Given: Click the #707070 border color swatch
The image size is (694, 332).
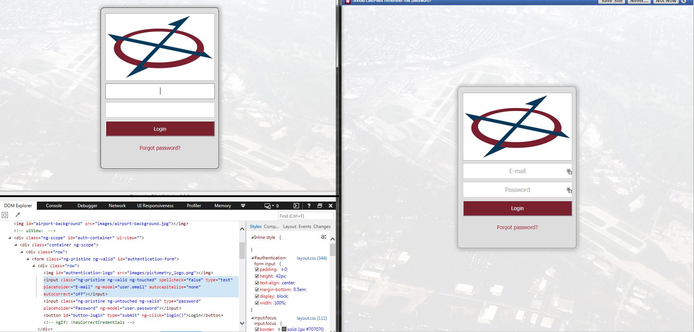Looking at the screenshot, I should tap(284, 329).
